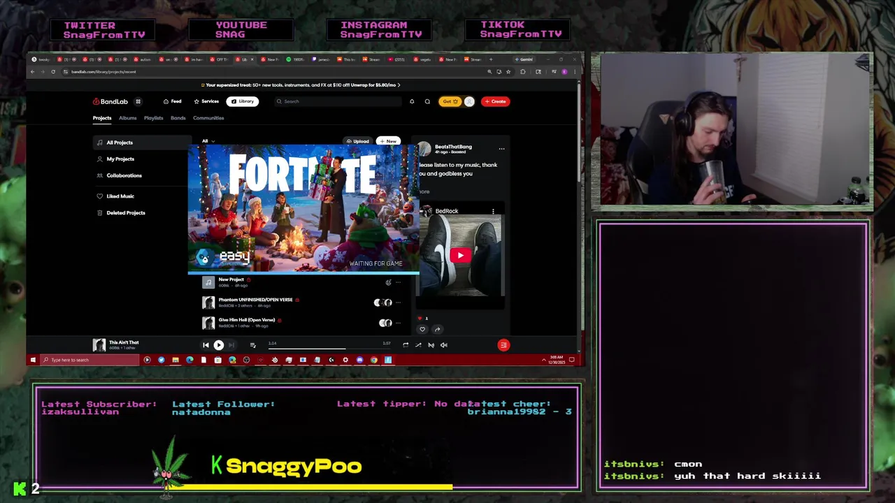
Task: Open Give Him Hell options menu
Action: pos(398,323)
